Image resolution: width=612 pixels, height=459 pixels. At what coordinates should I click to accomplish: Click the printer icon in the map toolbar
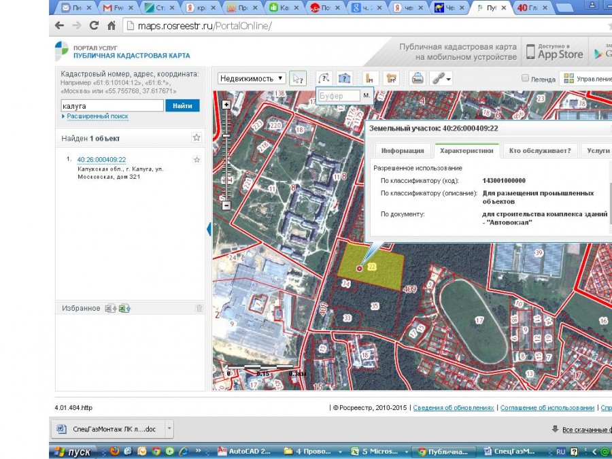click(418, 78)
